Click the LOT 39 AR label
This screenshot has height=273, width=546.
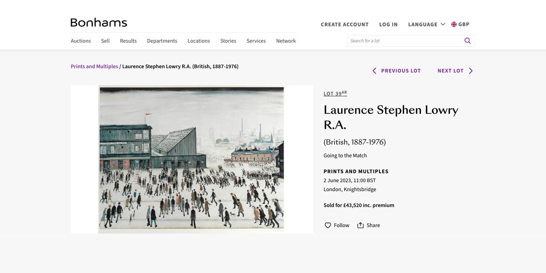[335, 93]
